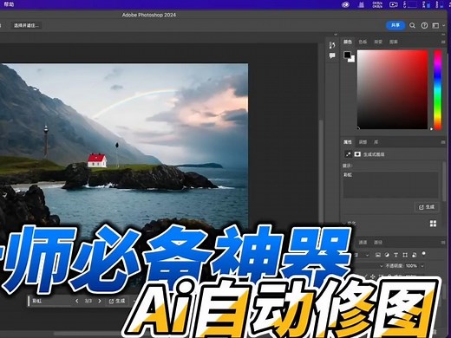Switch to the 调整 adjustments tab
The image size is (451, 338).
click(363, 142)
